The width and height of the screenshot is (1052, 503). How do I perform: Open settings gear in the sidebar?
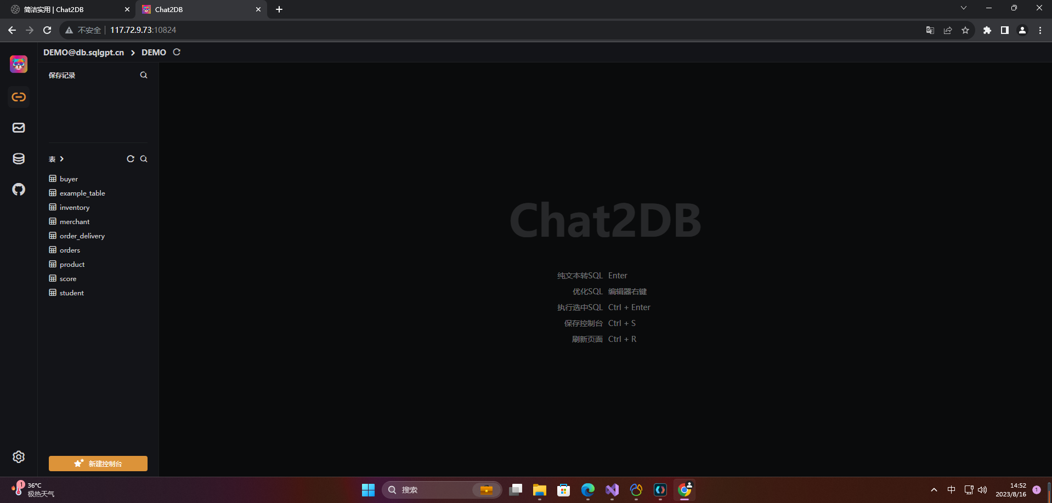point(19,457)
